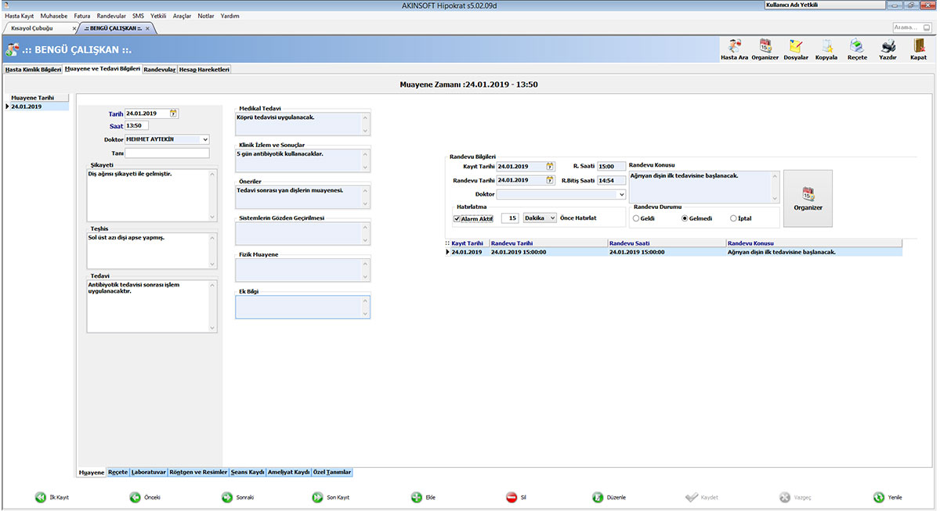
Task: Switch to Hesap Hareketleri tab
Action: (x=204, y=70)
